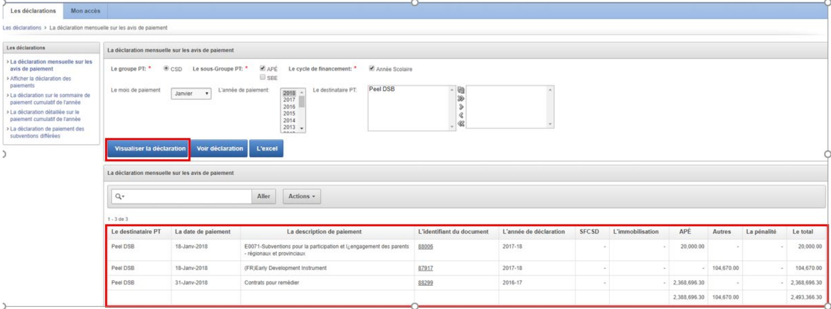Toggle the APÉ checkbox
This screenshot has width=831, height=309.
pyautogui.click(x=262, y=69)
